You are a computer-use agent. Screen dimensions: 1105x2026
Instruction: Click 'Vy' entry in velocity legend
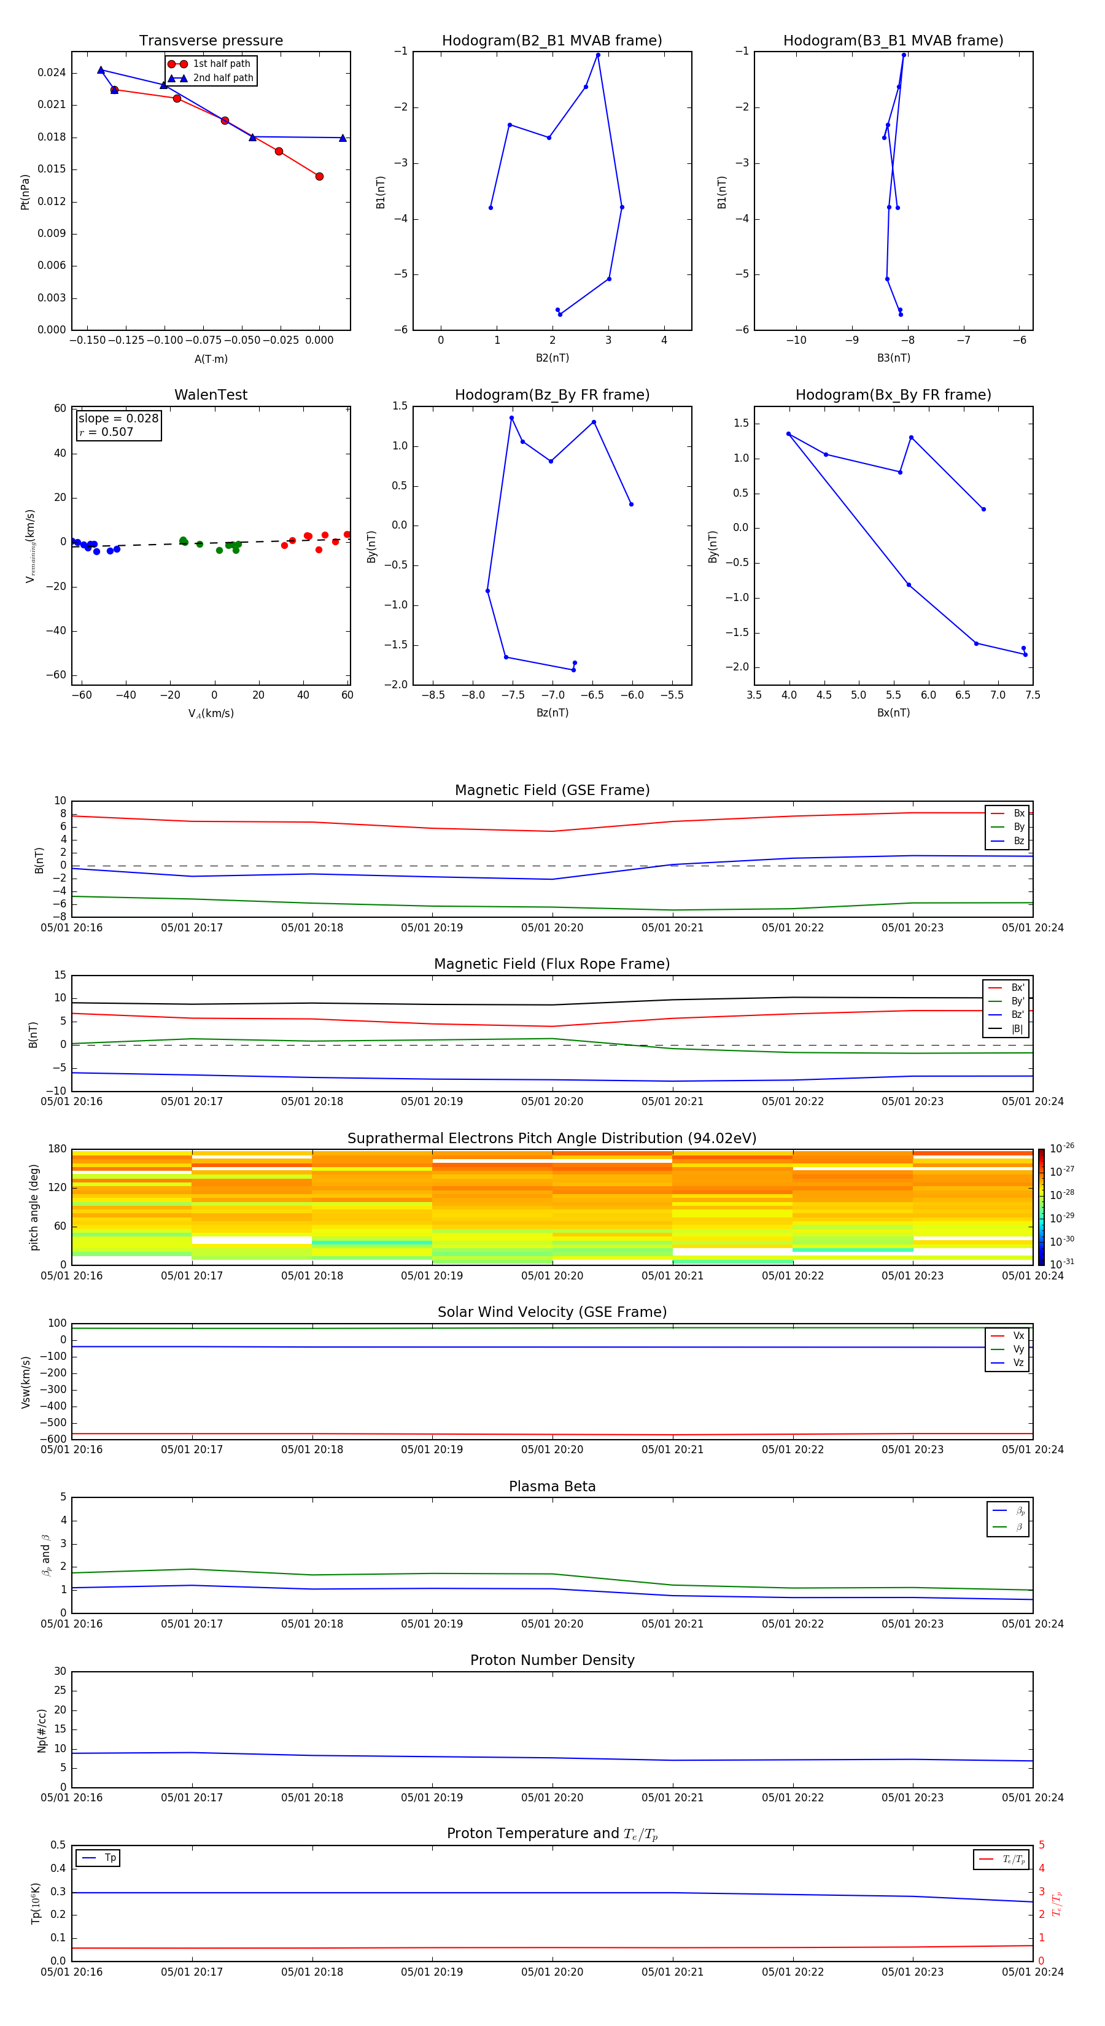[1007, 1349]
